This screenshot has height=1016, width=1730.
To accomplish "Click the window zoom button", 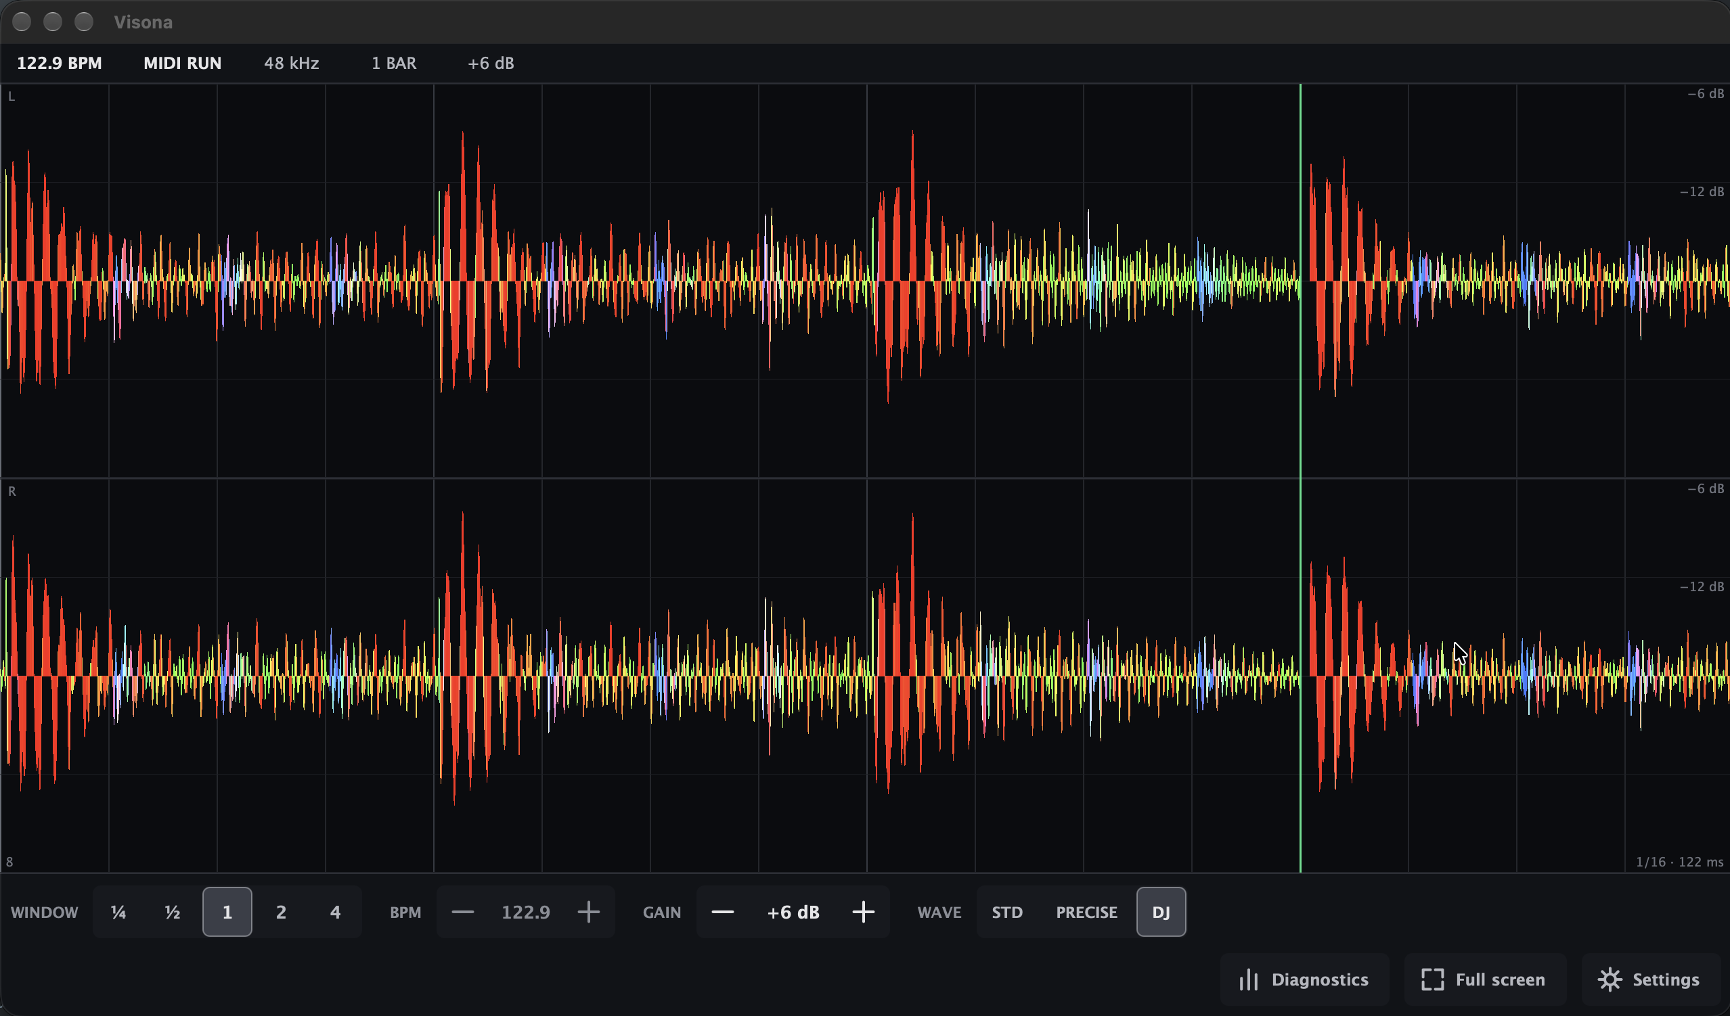I will (84, 22).
